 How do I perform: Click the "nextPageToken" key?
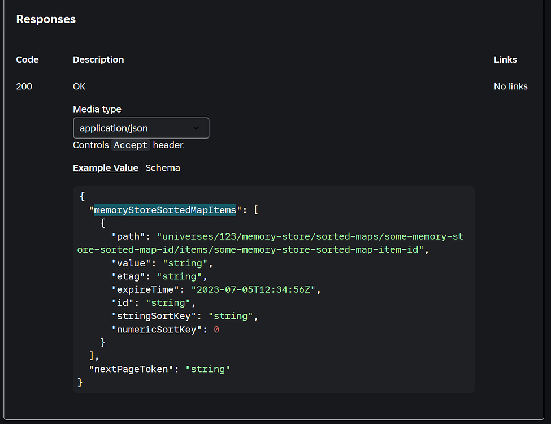click(x=131, y=369)
